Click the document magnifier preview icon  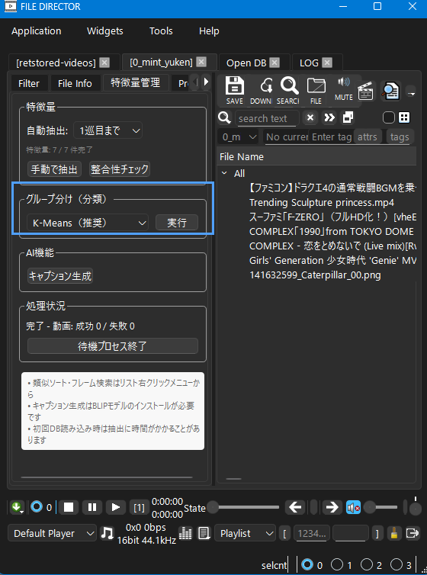[390, 91]
